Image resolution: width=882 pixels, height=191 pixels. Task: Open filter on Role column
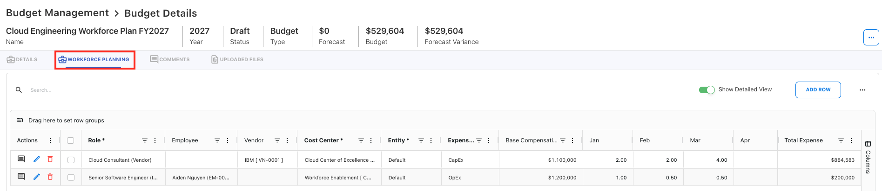pyautogui.click(x=145, y=140)
